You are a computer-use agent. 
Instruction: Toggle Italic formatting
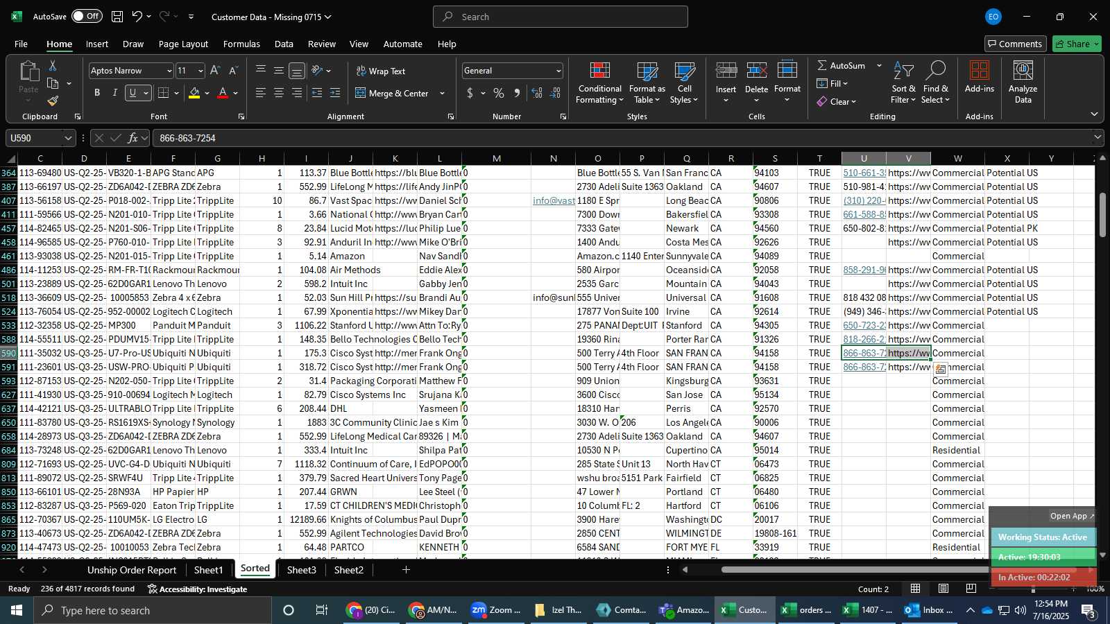(114, 93)
